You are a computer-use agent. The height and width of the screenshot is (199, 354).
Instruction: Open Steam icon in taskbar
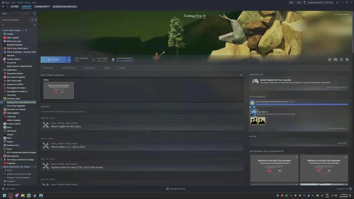tap(35, 196)
